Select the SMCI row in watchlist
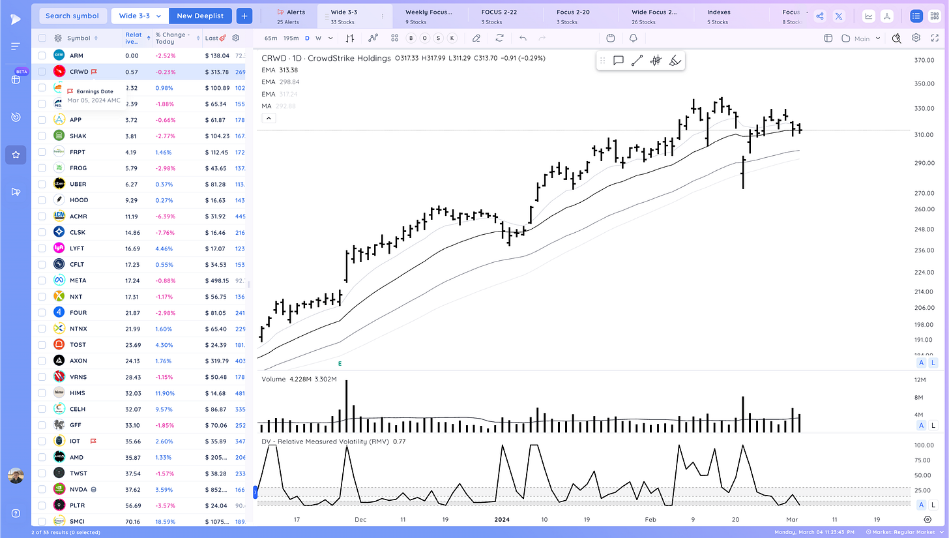Screen dimensions: 949x538 [140, 521]
